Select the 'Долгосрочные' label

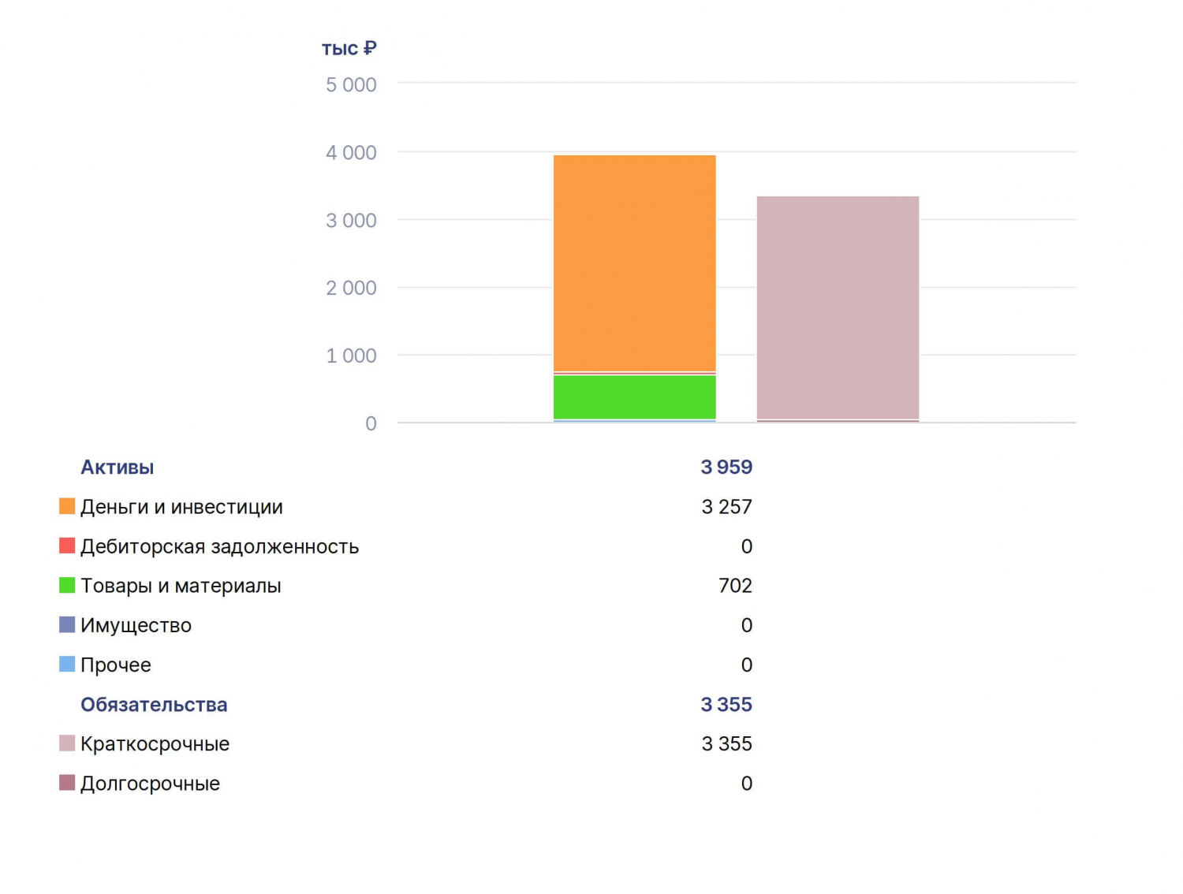pyautogui.click(x=150, y=784)
